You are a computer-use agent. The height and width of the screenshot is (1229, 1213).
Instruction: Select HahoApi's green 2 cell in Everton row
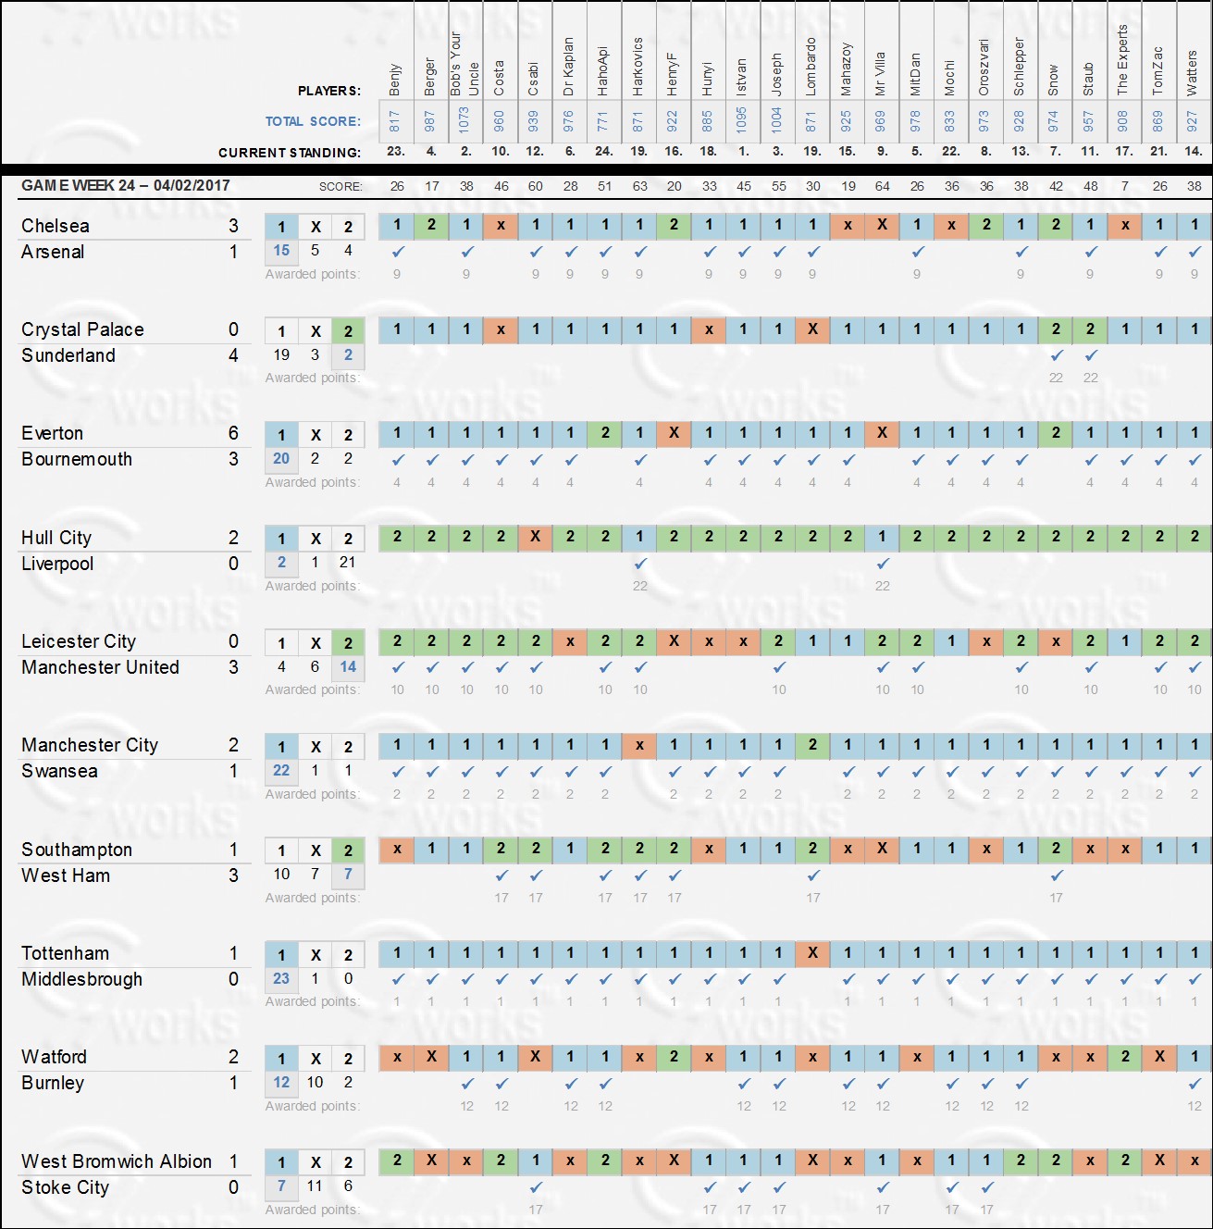pyautogui.click(x=605, y=433)
